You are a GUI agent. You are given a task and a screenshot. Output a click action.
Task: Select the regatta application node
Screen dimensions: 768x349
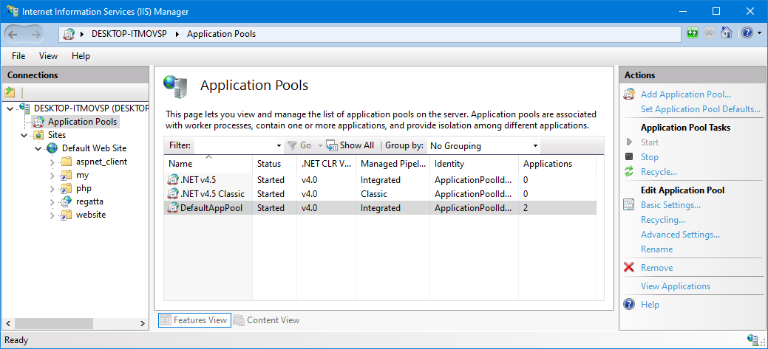click(x=91, y=201)
